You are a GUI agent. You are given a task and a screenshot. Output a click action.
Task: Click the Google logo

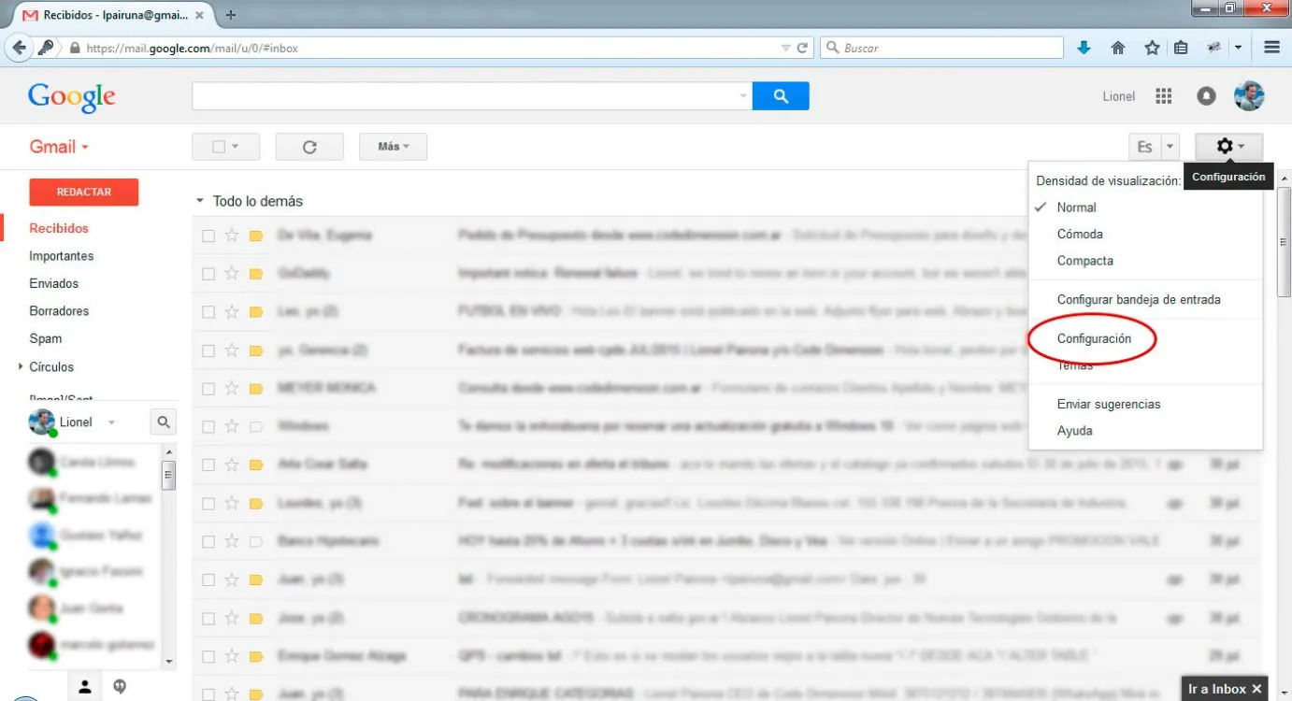[72, 96]
